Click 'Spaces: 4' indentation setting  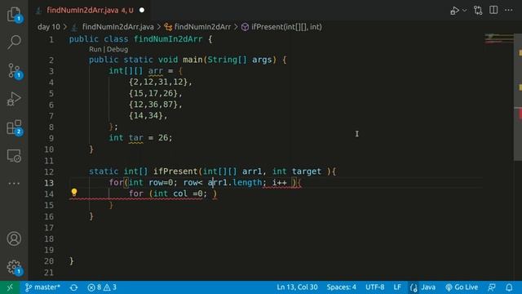(341, 287)
